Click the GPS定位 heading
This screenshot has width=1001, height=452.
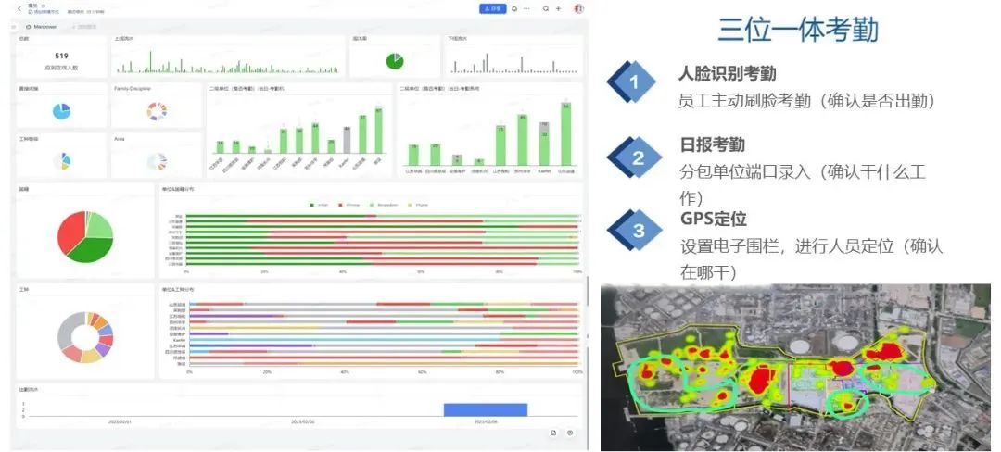pyautogui.click(x=713, y=220)
